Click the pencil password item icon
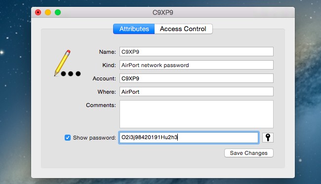The image size is (321, 184). pyautogui.click(x=68, y=63)
